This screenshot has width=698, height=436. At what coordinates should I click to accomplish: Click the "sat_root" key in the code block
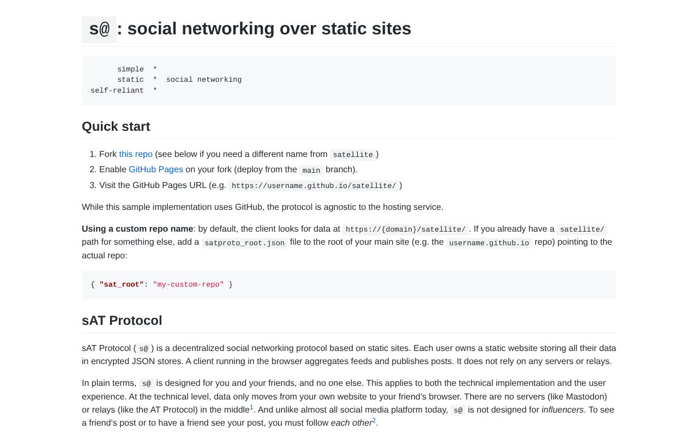121,284
